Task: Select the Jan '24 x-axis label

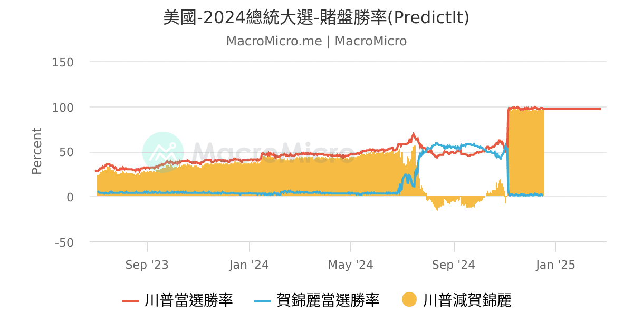Action: coord(249,265)
